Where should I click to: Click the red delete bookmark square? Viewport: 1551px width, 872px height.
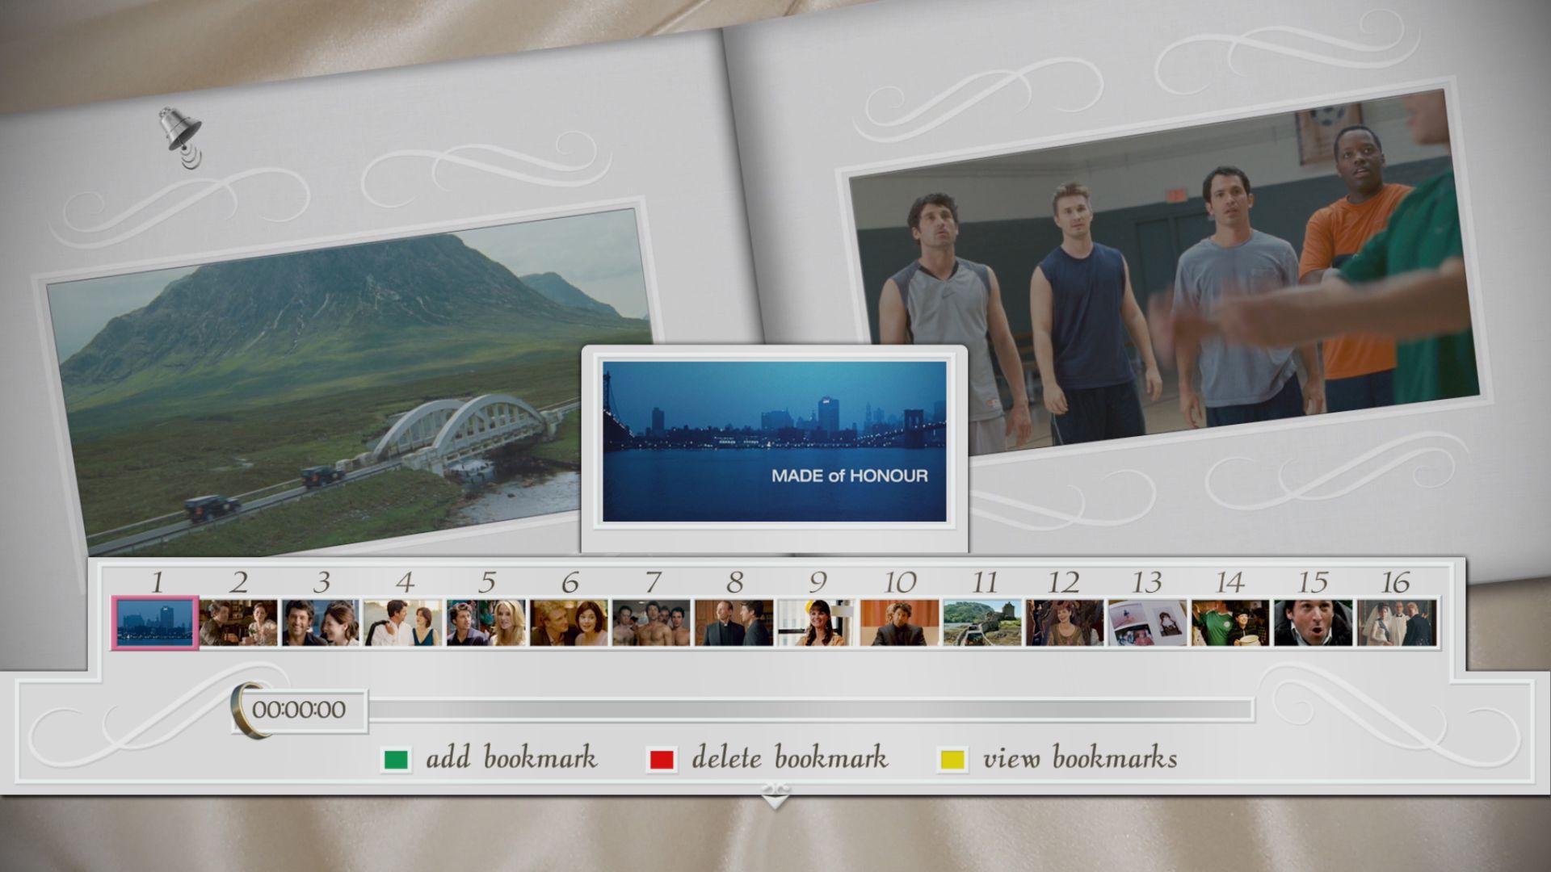click(662, 760)
